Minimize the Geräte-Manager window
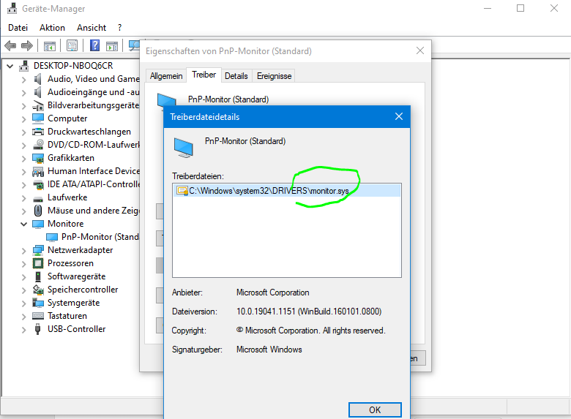The width and height of the screenshot is (571, 419). (488, 8)
